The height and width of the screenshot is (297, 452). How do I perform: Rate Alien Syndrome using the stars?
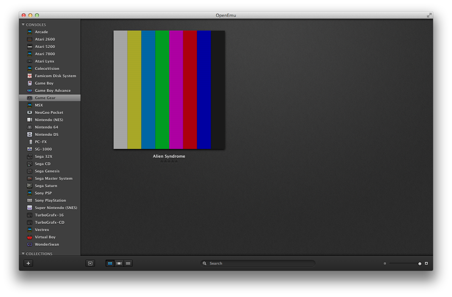point(169,161)
